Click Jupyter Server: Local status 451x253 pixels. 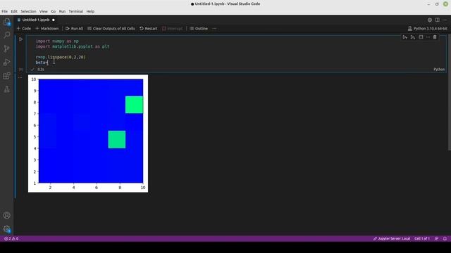coord(392,238)
